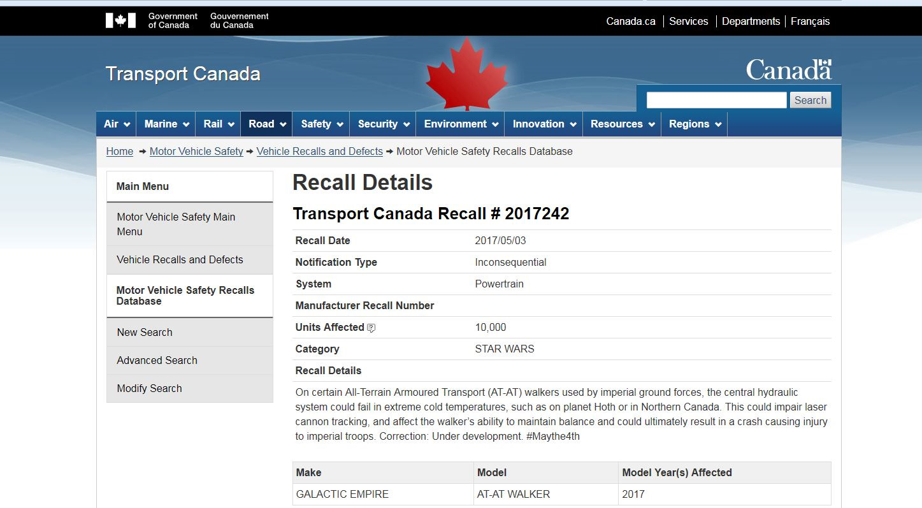Click the Manufacturer Recall Number label

[x=364, y=306]
